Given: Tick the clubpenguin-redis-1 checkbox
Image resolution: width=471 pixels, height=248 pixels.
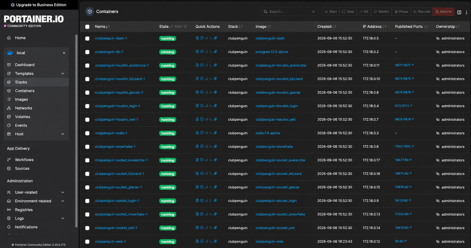Looking at the screenshot, I should click(87, 133).
